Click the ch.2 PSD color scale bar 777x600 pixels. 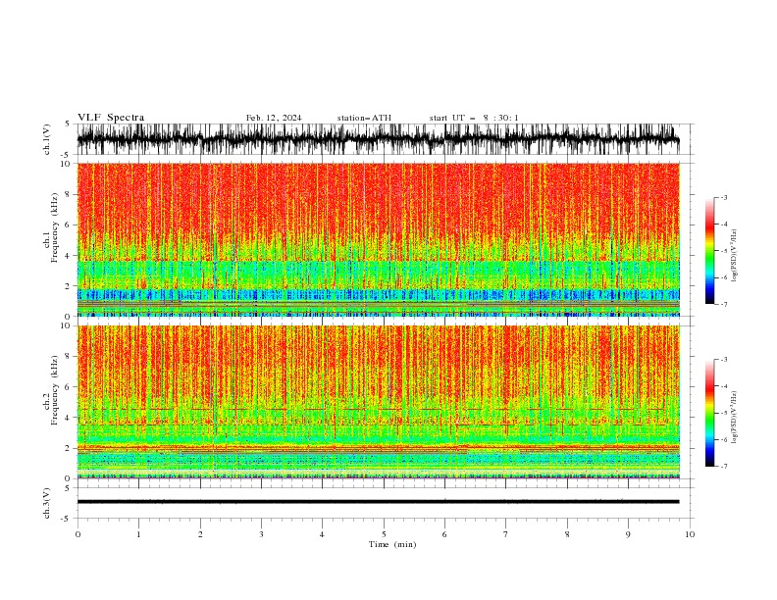[x=710, y=413]
